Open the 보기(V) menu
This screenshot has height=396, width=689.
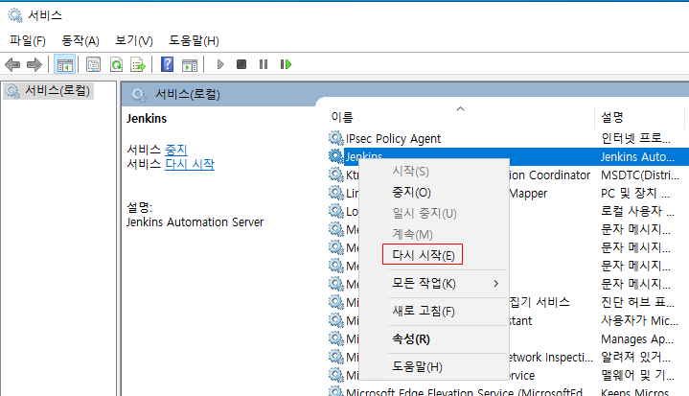[x=133, y=41]
